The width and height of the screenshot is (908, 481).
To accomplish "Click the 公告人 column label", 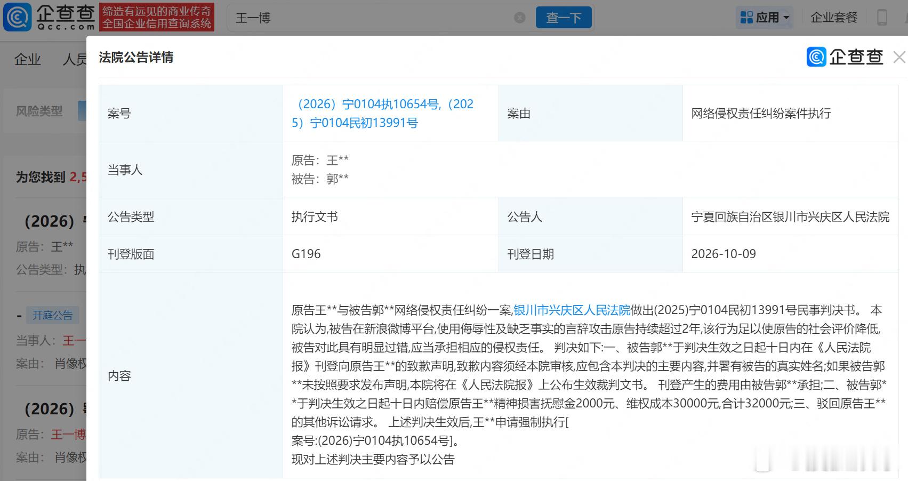I will 525,217.
